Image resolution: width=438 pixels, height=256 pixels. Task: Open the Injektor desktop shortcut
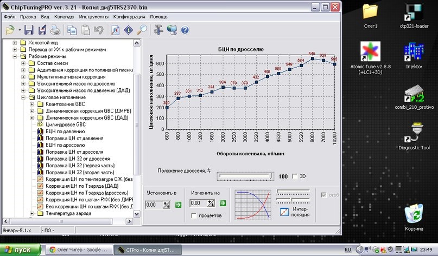pos(414,55)
